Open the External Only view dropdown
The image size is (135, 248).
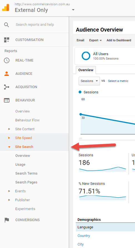(x=73, y=10)
